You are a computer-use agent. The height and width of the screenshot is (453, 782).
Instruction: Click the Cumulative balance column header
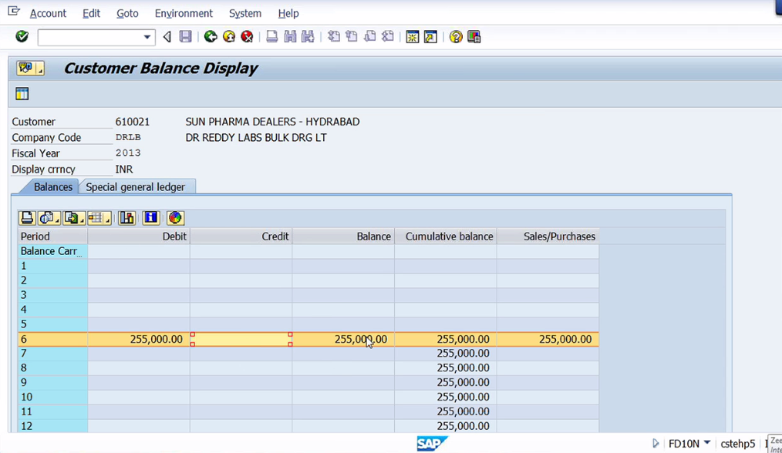point(445,237)
